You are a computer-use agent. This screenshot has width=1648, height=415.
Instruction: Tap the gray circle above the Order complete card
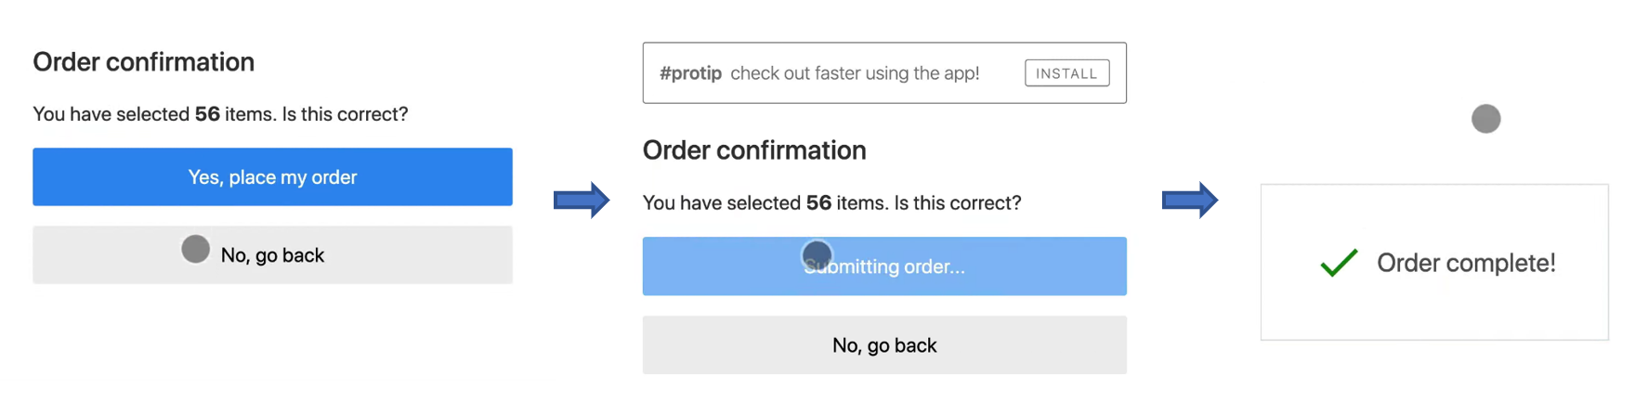pos(1485,119)
